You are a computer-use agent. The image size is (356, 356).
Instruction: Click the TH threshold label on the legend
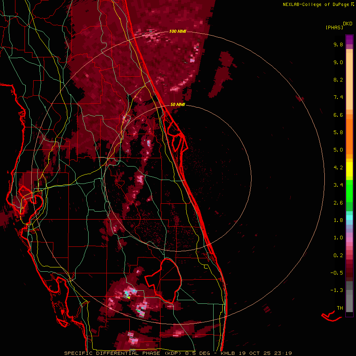coord(340,308)
